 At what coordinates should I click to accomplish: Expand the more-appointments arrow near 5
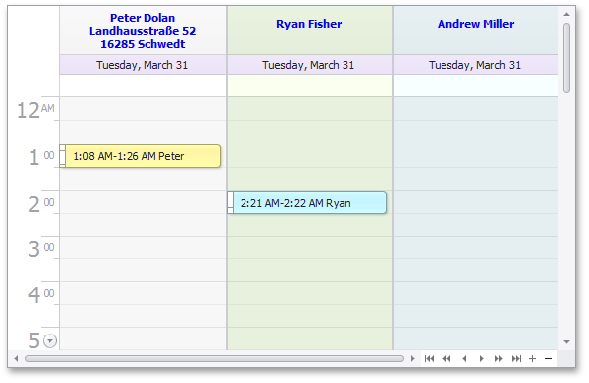[x=49, y=341]
